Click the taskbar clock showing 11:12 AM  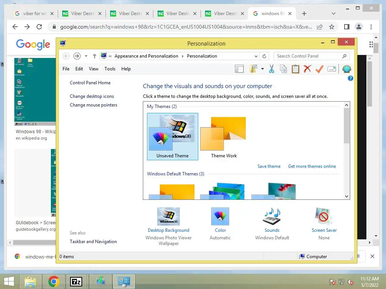369,282
